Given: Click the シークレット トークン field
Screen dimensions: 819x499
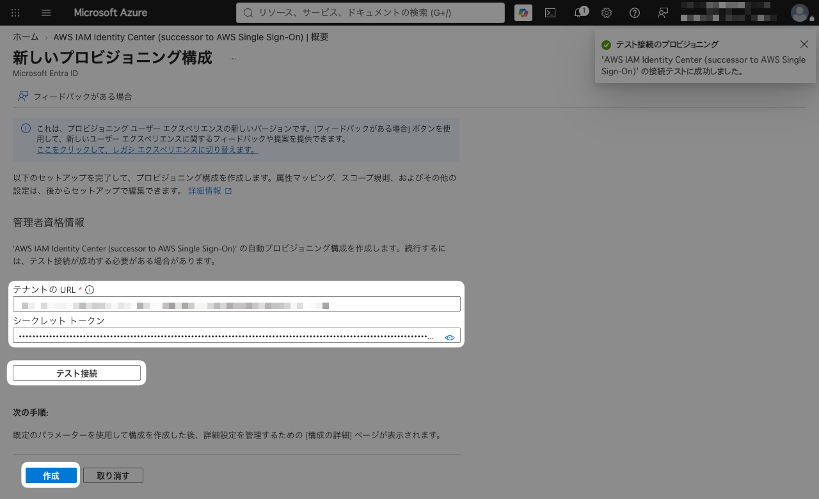Looking at the screenshot, I should 237,335.
